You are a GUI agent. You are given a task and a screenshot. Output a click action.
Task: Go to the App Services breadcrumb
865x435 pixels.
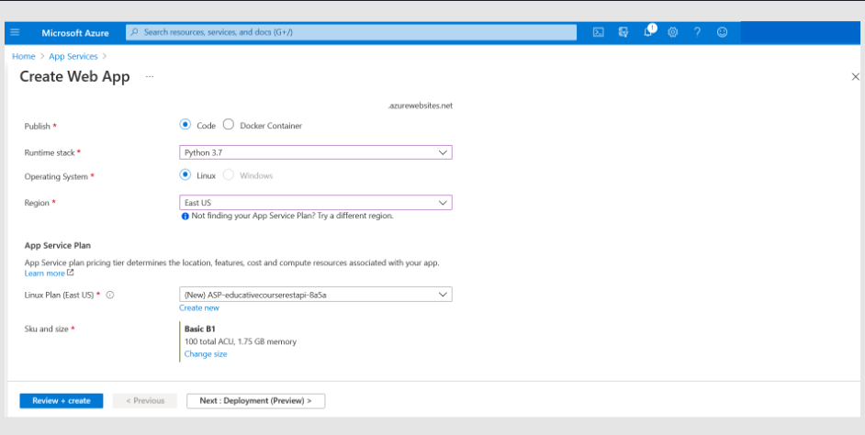tap(73, 56)
